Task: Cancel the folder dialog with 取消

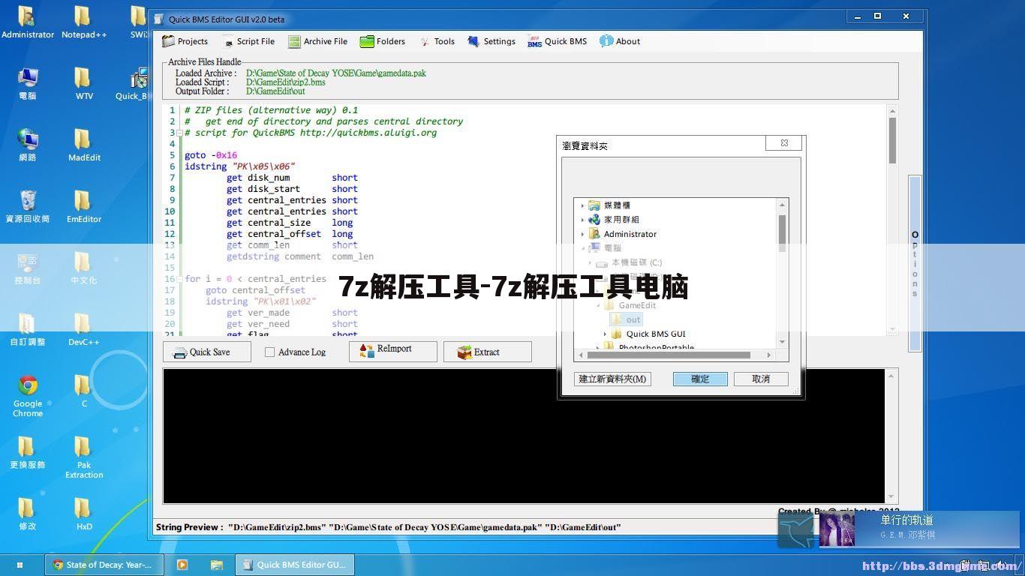Action: (761, 379)
